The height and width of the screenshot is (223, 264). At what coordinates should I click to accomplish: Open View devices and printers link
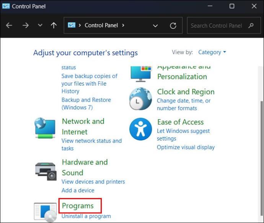pos(93,182)
